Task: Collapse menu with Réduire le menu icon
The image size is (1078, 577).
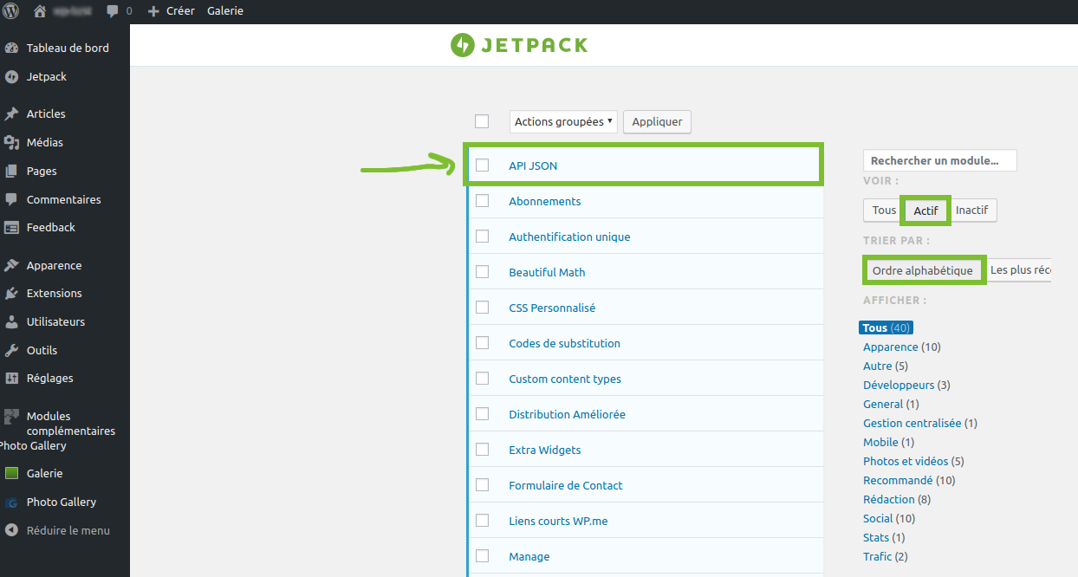Action: (11, 531)
